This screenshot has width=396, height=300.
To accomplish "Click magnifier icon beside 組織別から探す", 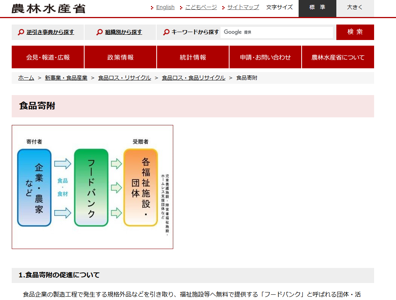I will pos(100,32).
